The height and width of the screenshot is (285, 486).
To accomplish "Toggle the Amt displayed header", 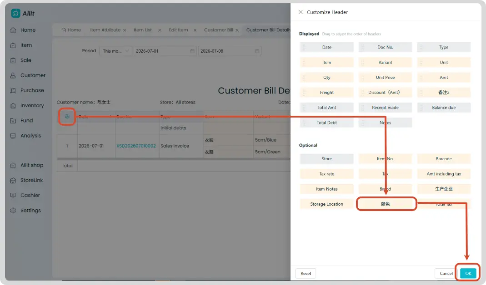I will coord(444,77).
